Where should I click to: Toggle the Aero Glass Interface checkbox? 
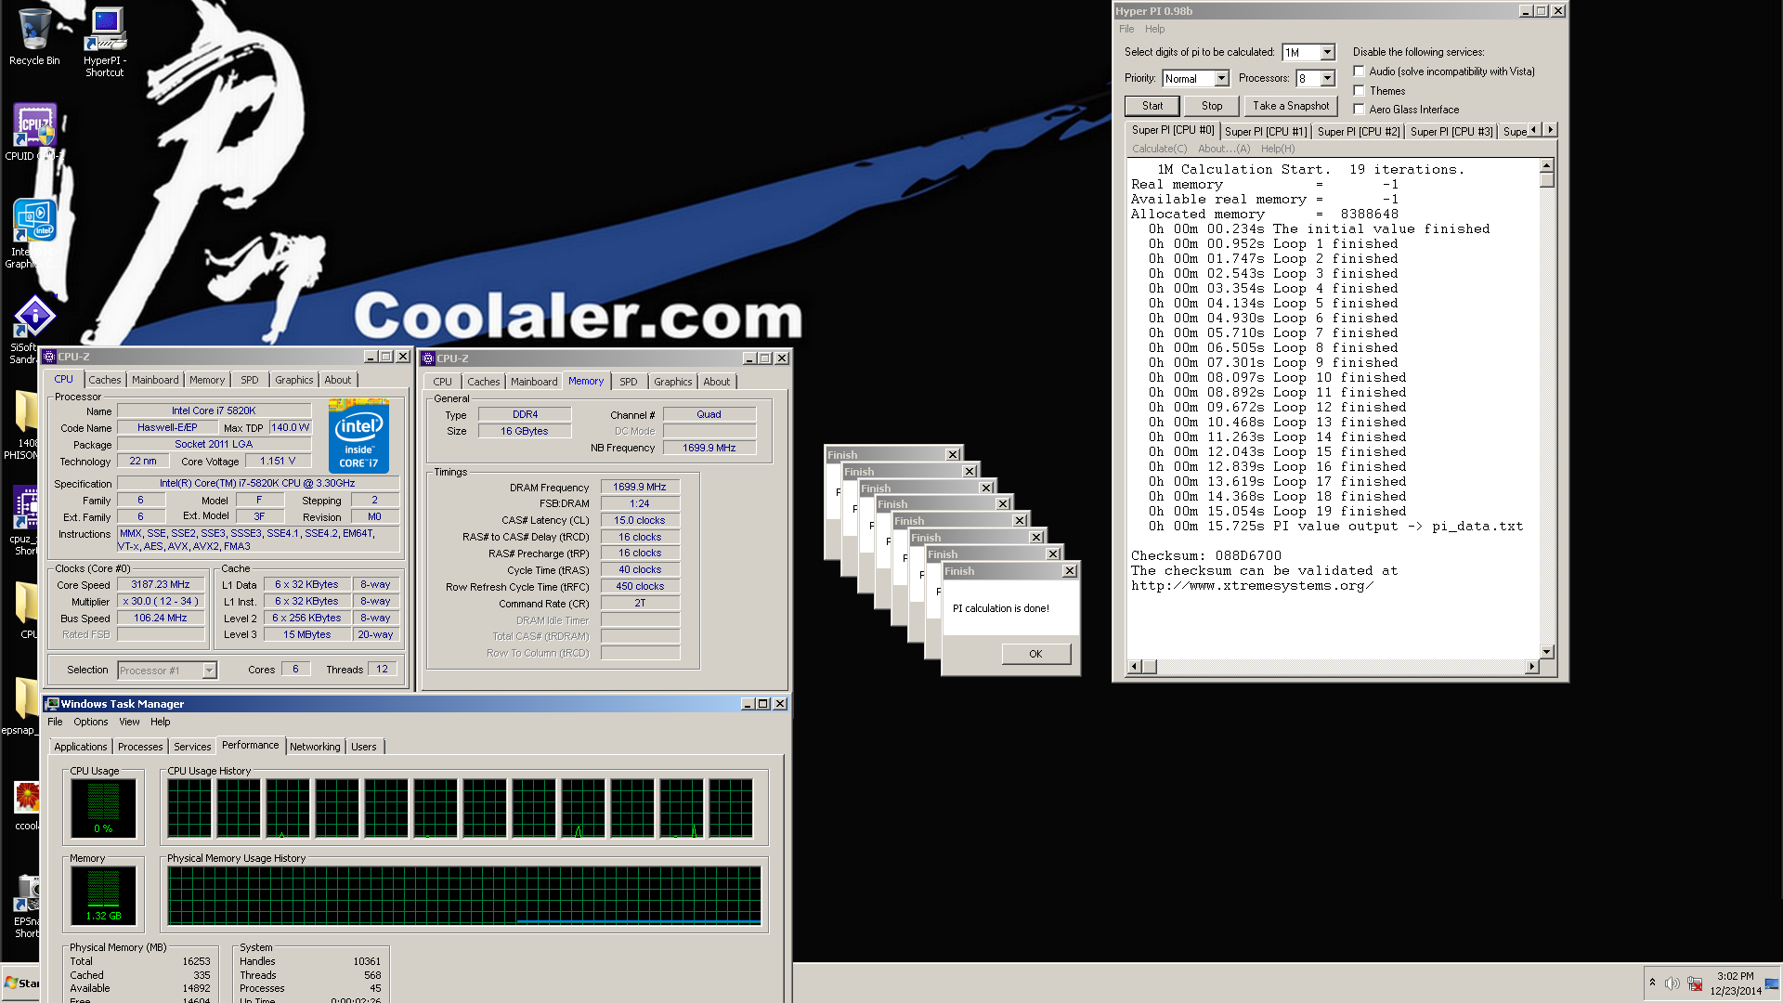click(1359, 109)
